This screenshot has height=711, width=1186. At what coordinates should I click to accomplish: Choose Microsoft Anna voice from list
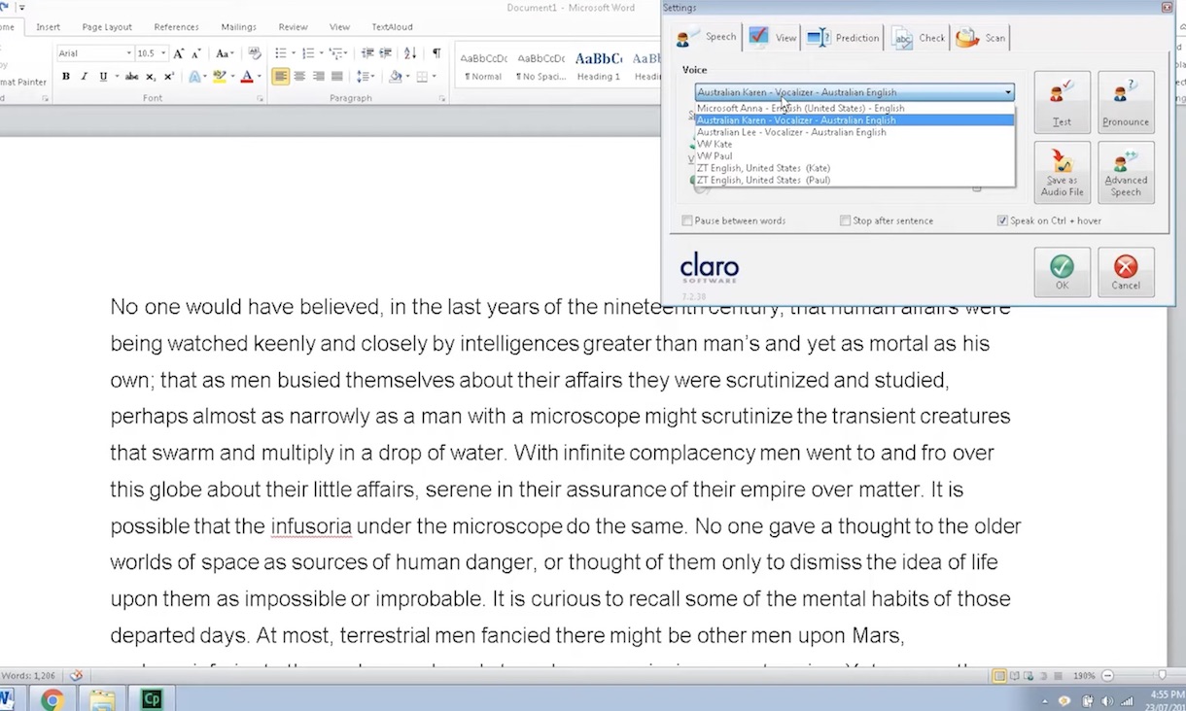coord(800,108)
